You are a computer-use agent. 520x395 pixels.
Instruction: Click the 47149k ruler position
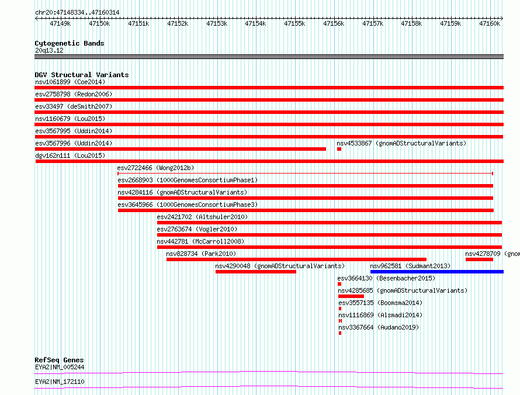click(60, 23)
